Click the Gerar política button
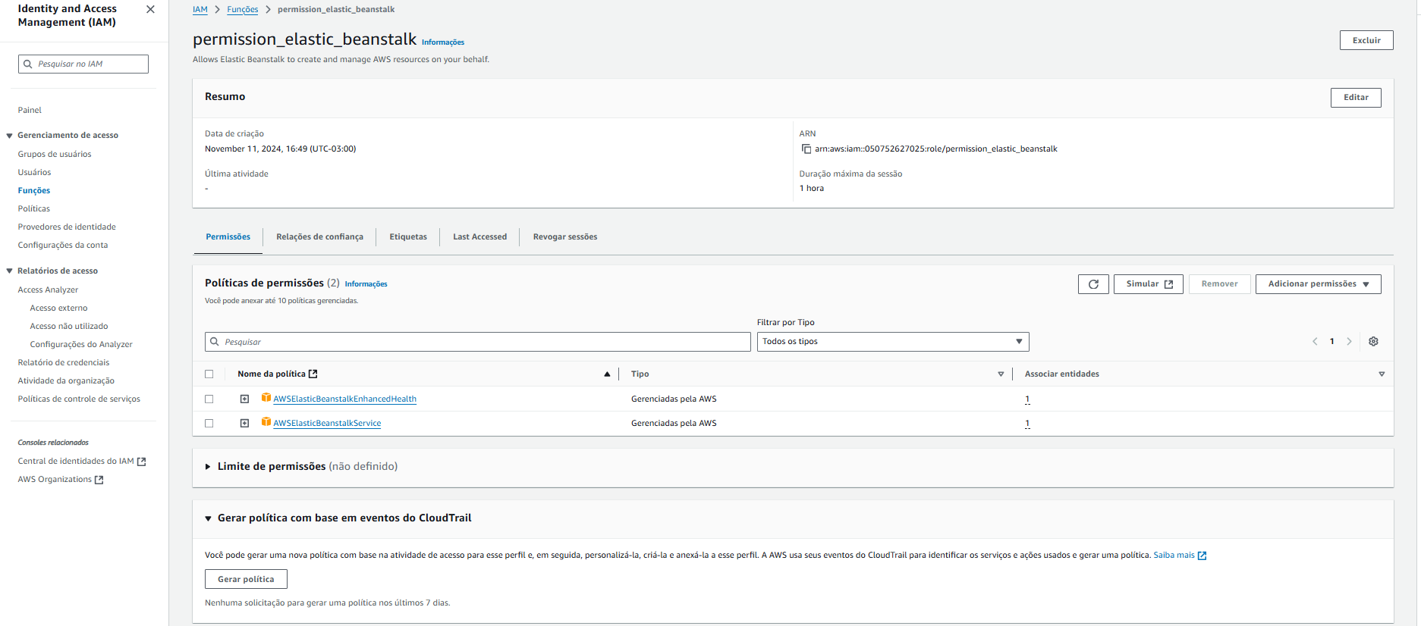This screenshot has width=1421, height=626. (x=246, y=579)
